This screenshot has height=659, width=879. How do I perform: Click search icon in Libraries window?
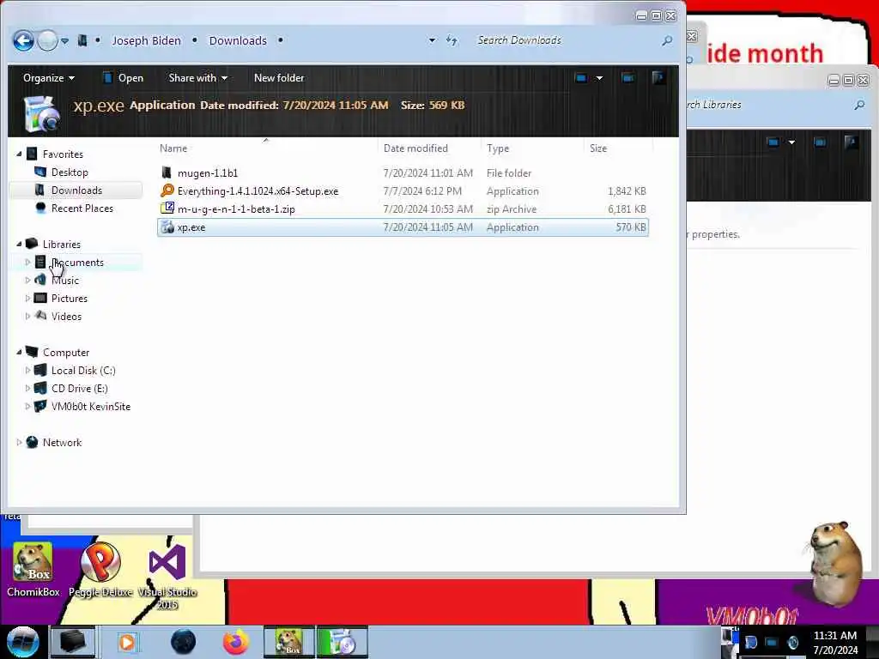coord(859,105)
